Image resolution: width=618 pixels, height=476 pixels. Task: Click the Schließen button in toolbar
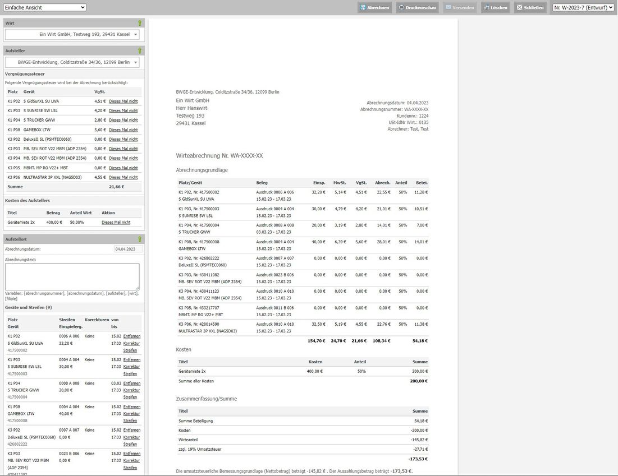click(x=530, y=7)
